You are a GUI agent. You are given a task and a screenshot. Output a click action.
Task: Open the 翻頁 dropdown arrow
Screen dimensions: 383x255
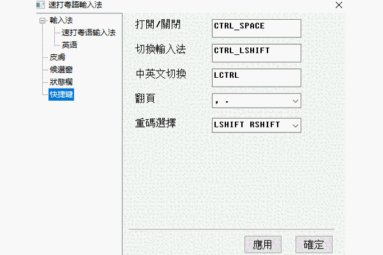(296, 101)
